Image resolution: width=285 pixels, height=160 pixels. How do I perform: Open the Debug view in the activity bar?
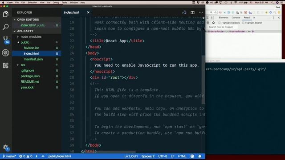(6, 53)
